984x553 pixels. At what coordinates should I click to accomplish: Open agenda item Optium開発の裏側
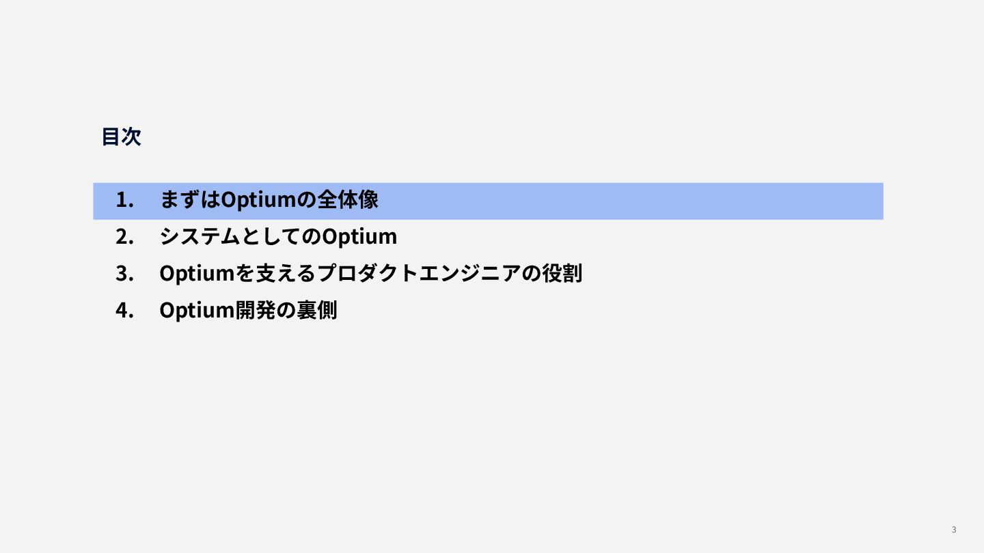pyautogui.click(x=248, y=311)
